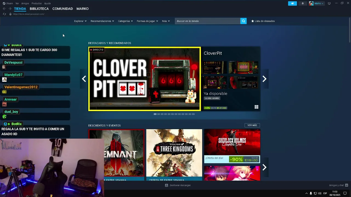Viewport: 351px width, 197px height.
Task: Open Amigos y chat
Action: [336, 185]
